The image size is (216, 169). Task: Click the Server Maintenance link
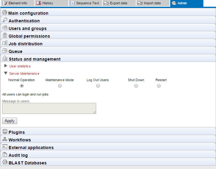[24, 73]
